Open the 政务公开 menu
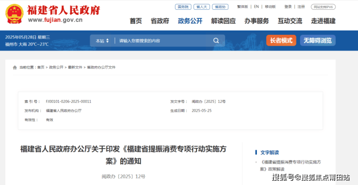Image resolution: width=358 pixels, height=185 pixels. point(190,21)
